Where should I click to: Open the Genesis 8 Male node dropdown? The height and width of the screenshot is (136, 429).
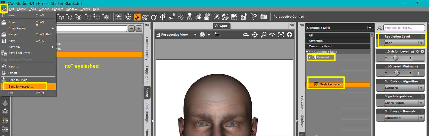tap(370, 28)
